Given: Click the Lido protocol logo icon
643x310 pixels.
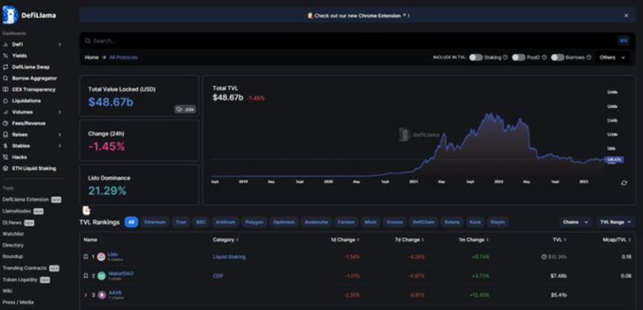Looking at the screenshot, I should click(x=101, y=256).
